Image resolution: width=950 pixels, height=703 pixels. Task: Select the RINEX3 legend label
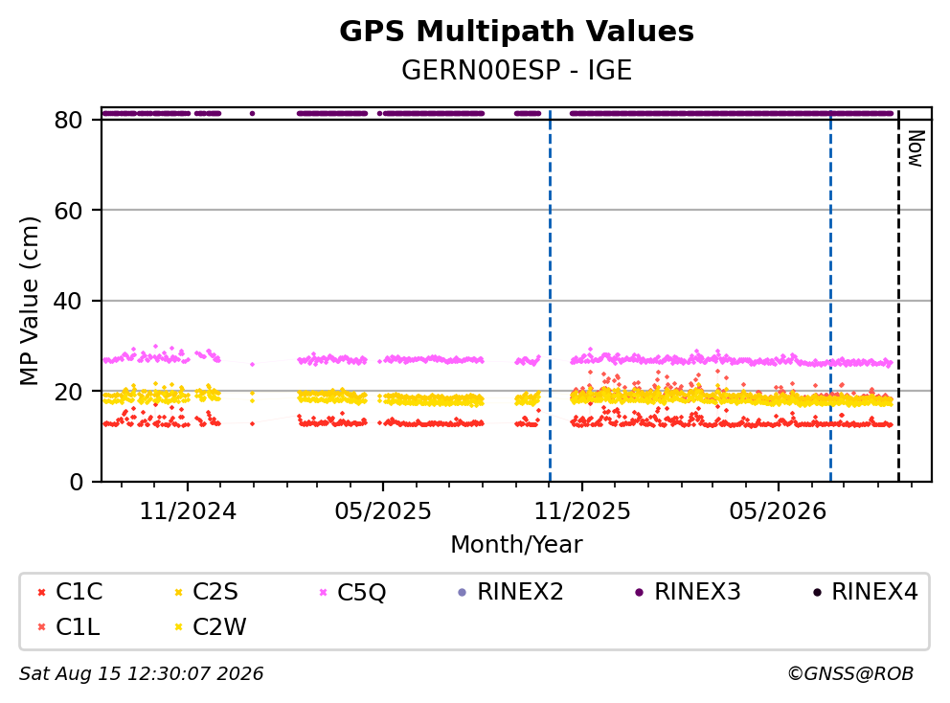pyautogui.click(x=697, y=592)
